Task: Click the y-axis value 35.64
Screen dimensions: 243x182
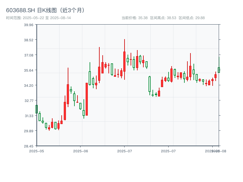Action: click(x=29, y=70)
